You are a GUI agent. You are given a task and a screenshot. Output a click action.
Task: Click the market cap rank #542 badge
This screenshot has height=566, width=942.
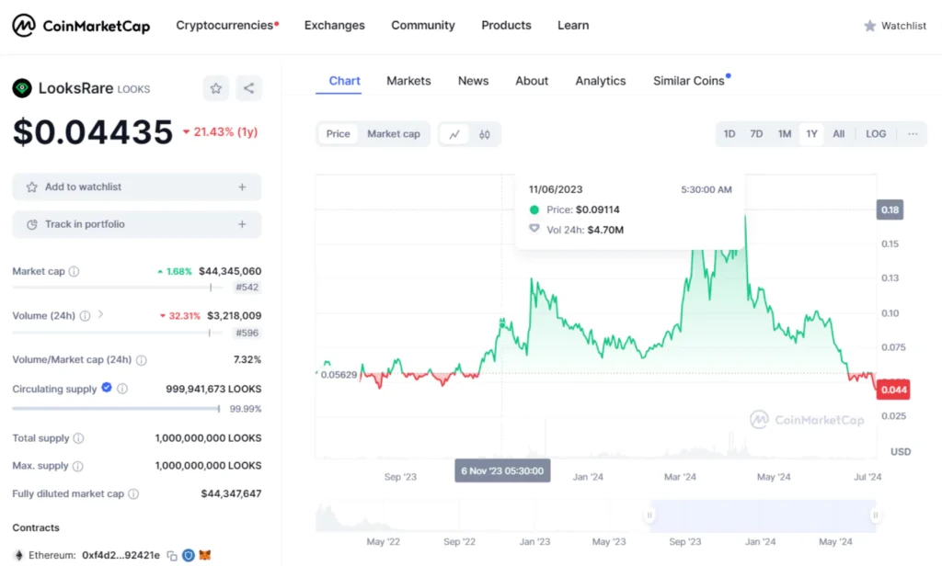coord(247,288)
